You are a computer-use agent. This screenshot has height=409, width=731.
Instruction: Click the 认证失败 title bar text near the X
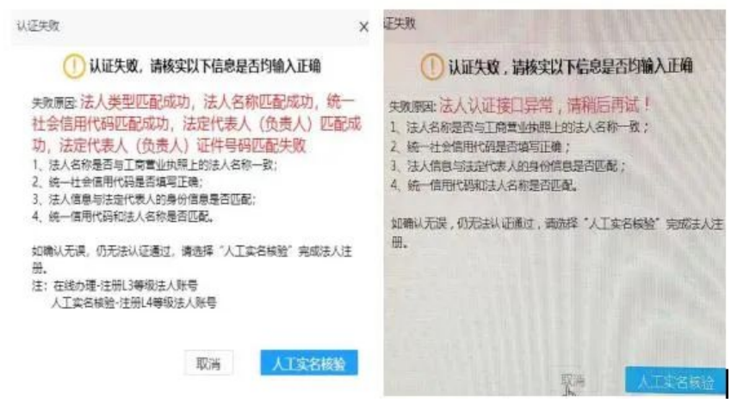tap(38, 26)
